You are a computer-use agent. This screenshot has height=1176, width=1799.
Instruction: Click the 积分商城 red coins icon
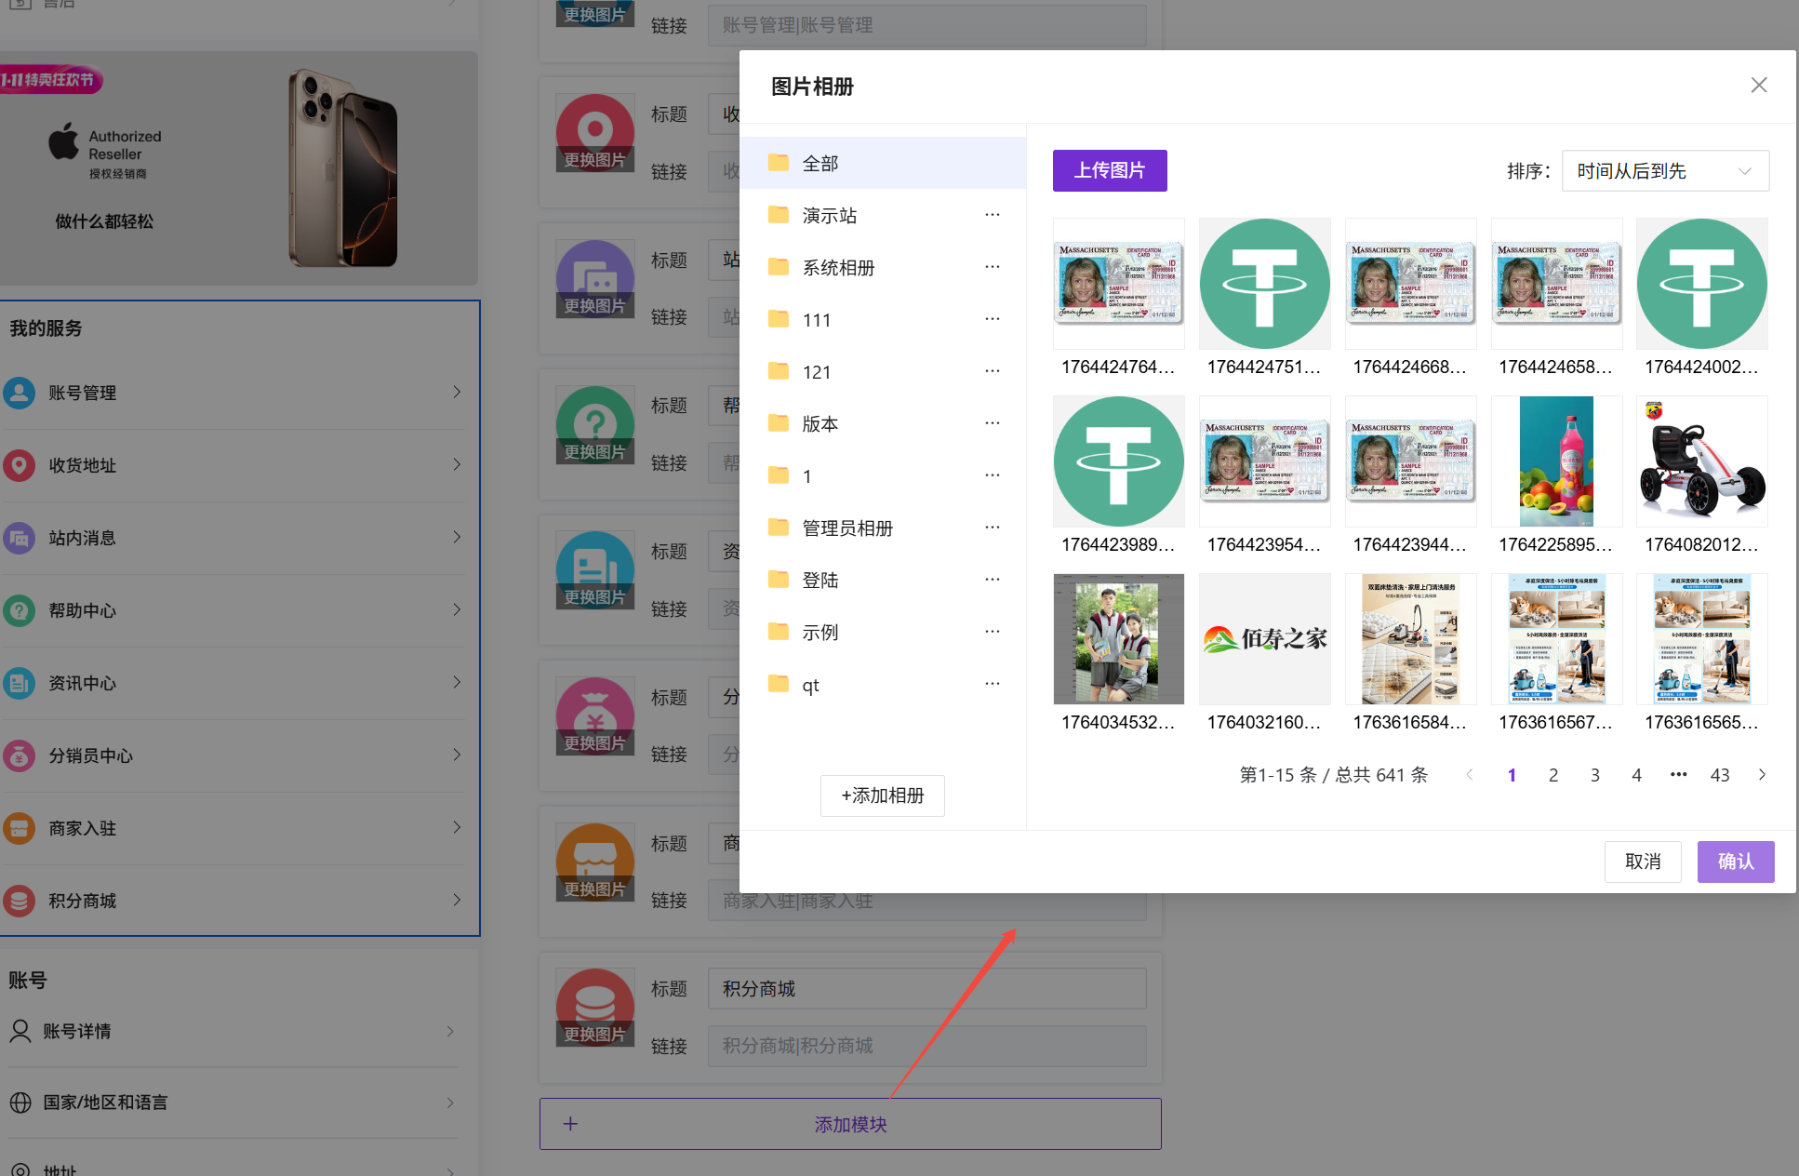point(20,901)
